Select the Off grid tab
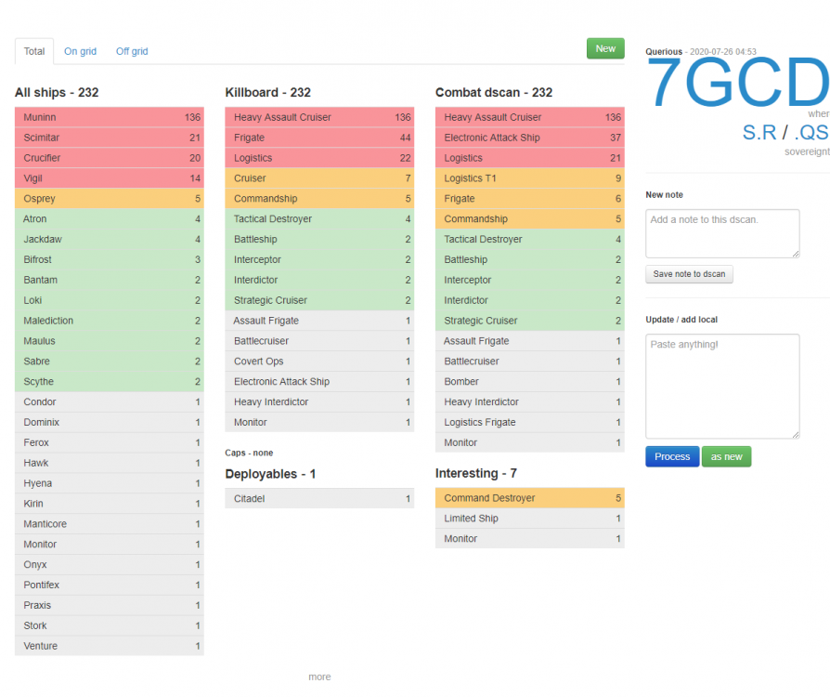 (x=132, y=51)
